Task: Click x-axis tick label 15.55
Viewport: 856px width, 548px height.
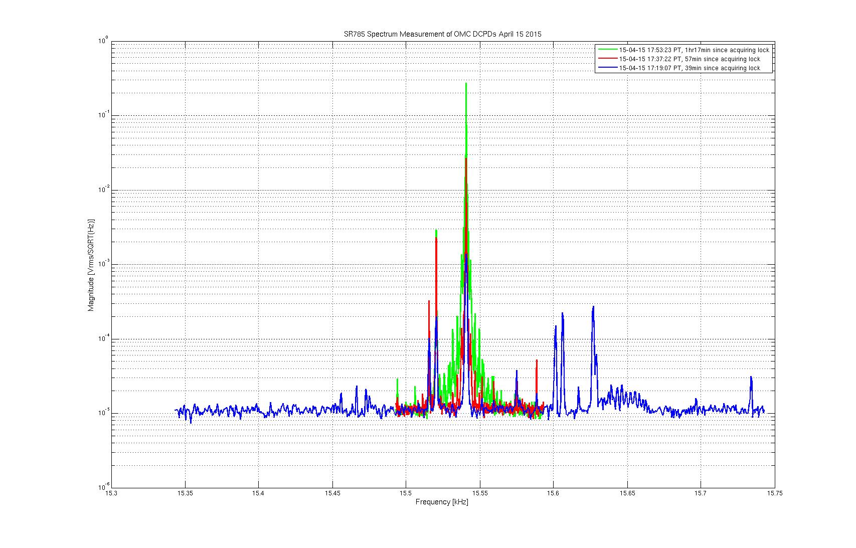Action: [x=480, y=493]
